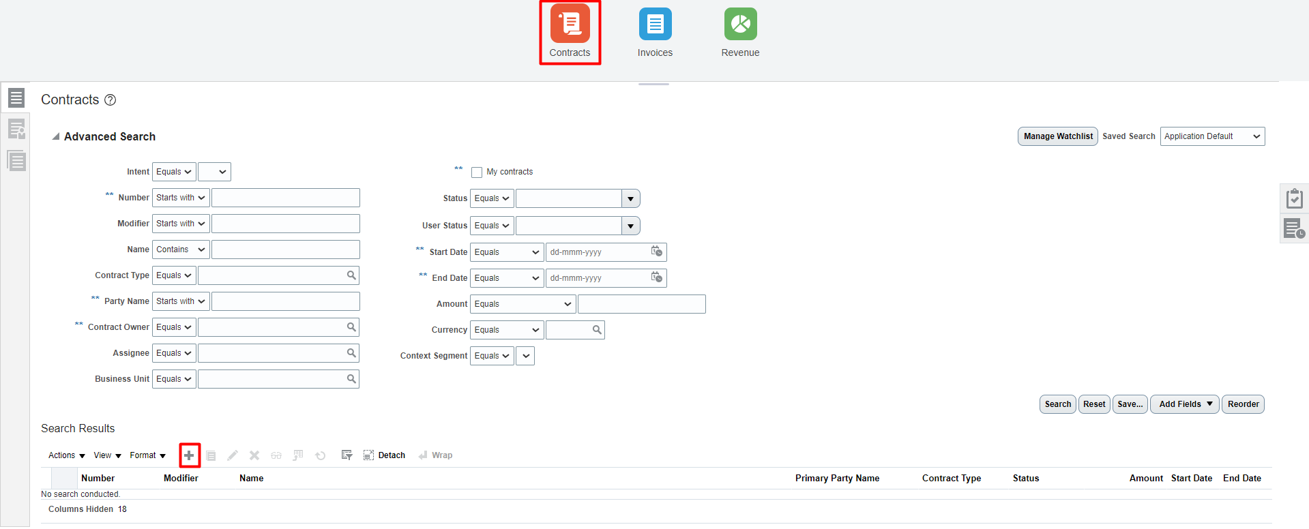Open the Add Fields dropdown button
The height and width of the screenshot is (529, 1309).
(1185, 404)
